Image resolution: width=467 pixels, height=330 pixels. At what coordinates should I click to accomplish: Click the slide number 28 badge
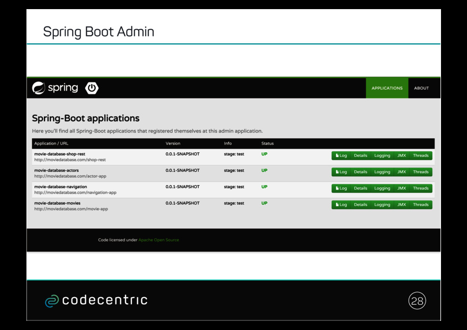click(x=417, y=301)
